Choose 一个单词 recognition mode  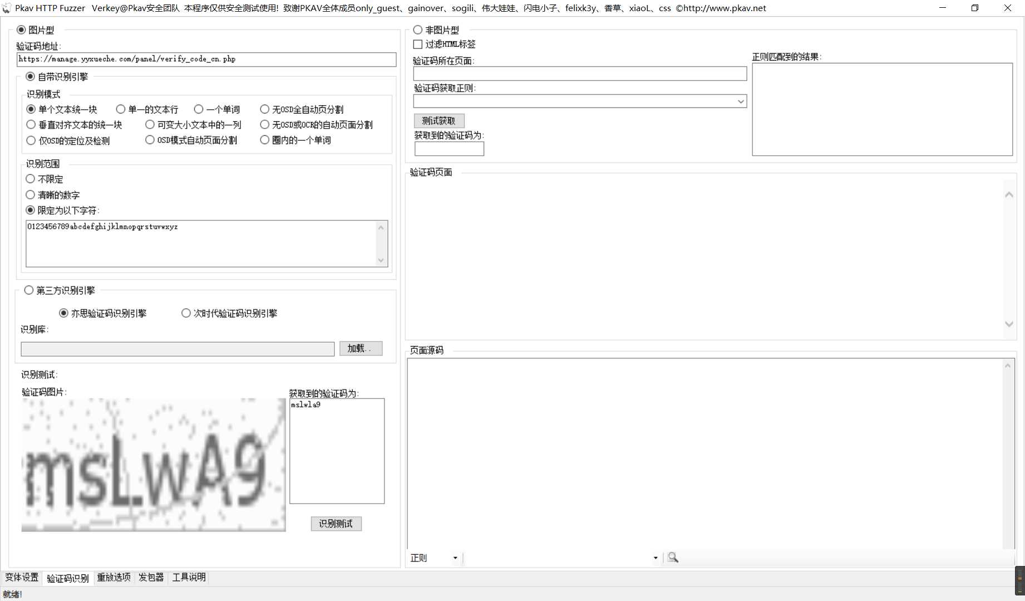pyautogui.click(x=199, y=110)
